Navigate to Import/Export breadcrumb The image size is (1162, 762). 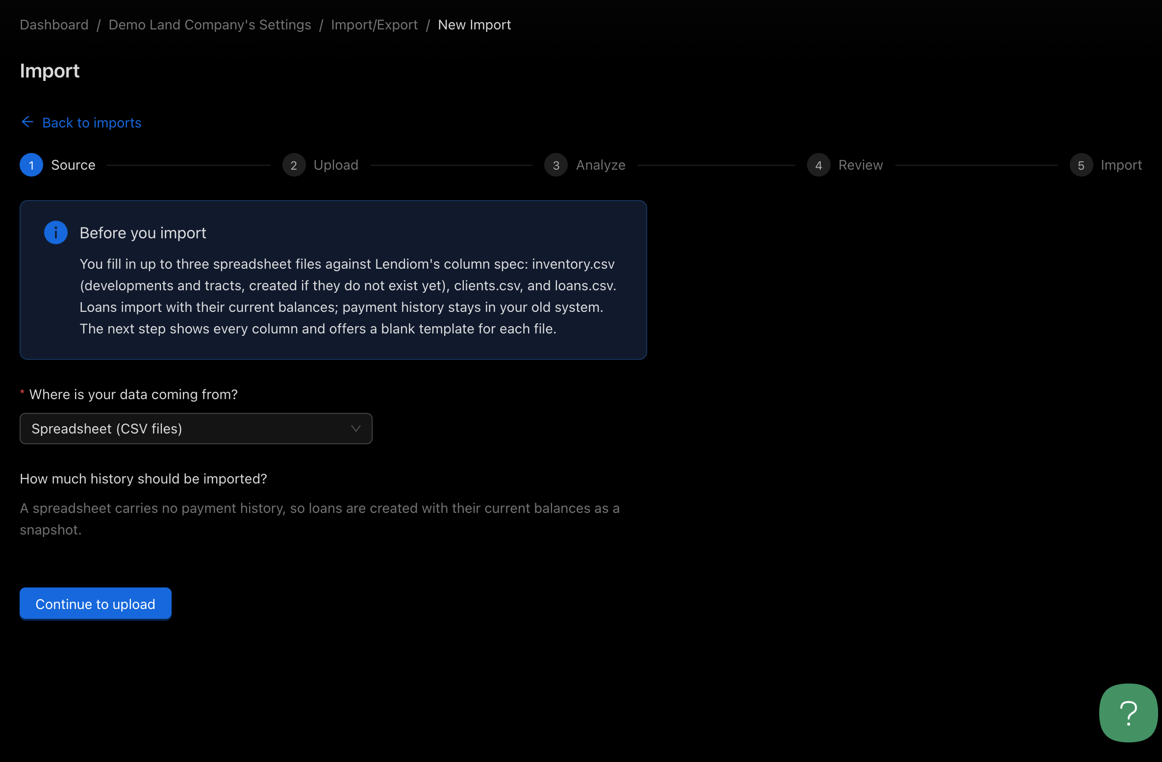[375, 25]
